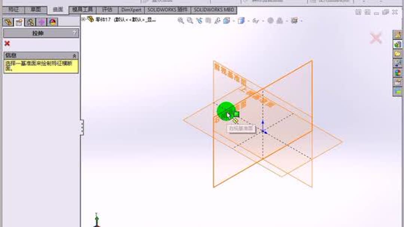
Task: Open the Display Style dropdown arrow
Action: (x=248, y=21)
